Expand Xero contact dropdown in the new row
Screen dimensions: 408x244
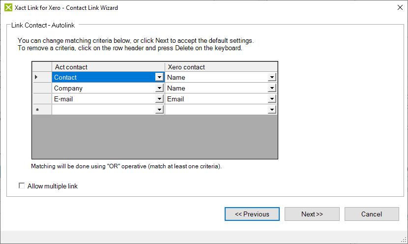click(x=272, y=110)
